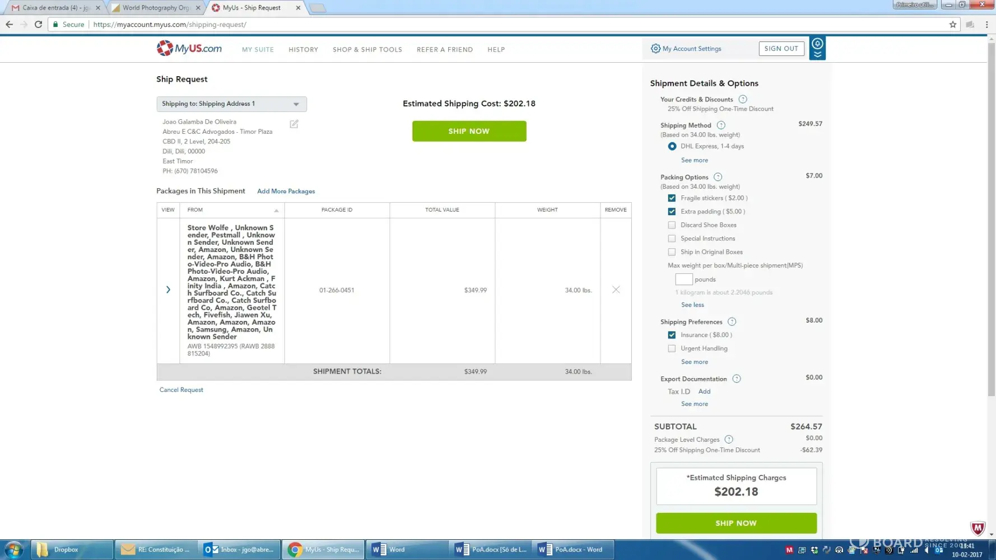Enable the Urgent Handling checkbox
The width and height of the screenshot is (996, 560).
point(672,348)
